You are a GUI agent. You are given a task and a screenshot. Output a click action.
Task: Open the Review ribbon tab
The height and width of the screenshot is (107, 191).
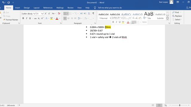(x=70, y=8)
